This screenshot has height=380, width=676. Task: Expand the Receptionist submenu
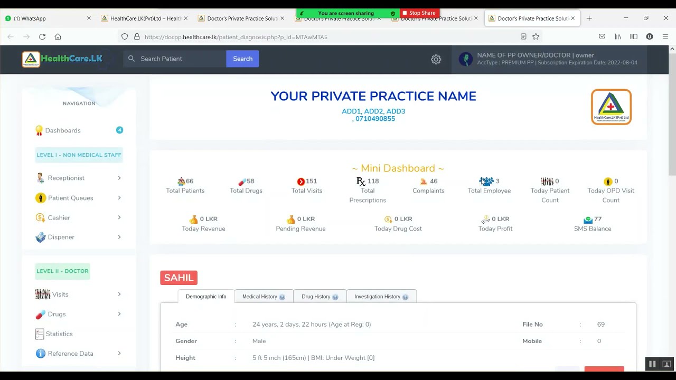(119, 178)
